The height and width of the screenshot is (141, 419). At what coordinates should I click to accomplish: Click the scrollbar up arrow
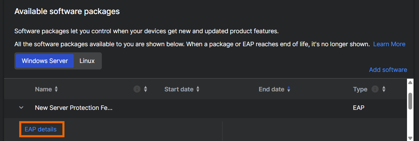[x=410, y=82]
